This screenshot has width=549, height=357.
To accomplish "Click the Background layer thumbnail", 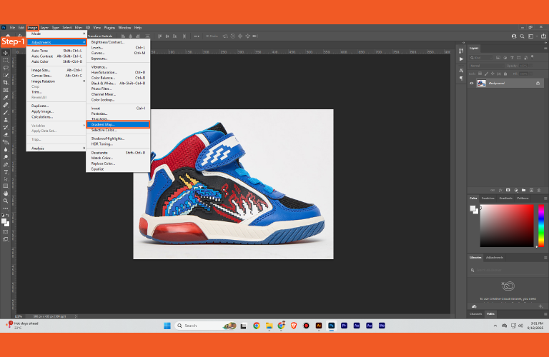I will click(x=482, y=83).
